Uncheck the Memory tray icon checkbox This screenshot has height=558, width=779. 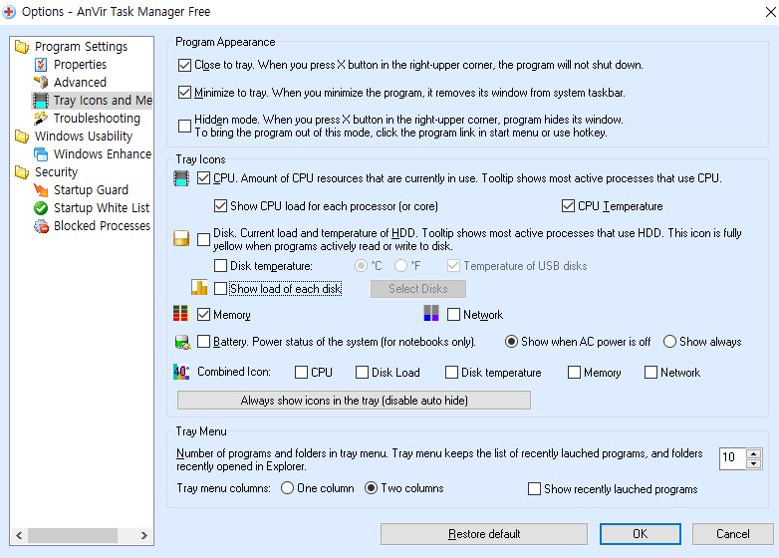point(203,315)
